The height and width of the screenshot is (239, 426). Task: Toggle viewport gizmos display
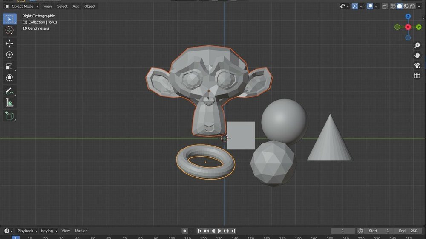click(x=355, y=6)
